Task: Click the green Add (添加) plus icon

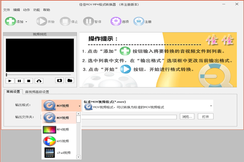Action: click(10, 21)
